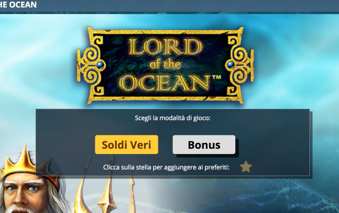The image size is (339, 213).
Task: Click the TM trademark symbol on logo
Action: pyautogui.click(x=216, y=77)
